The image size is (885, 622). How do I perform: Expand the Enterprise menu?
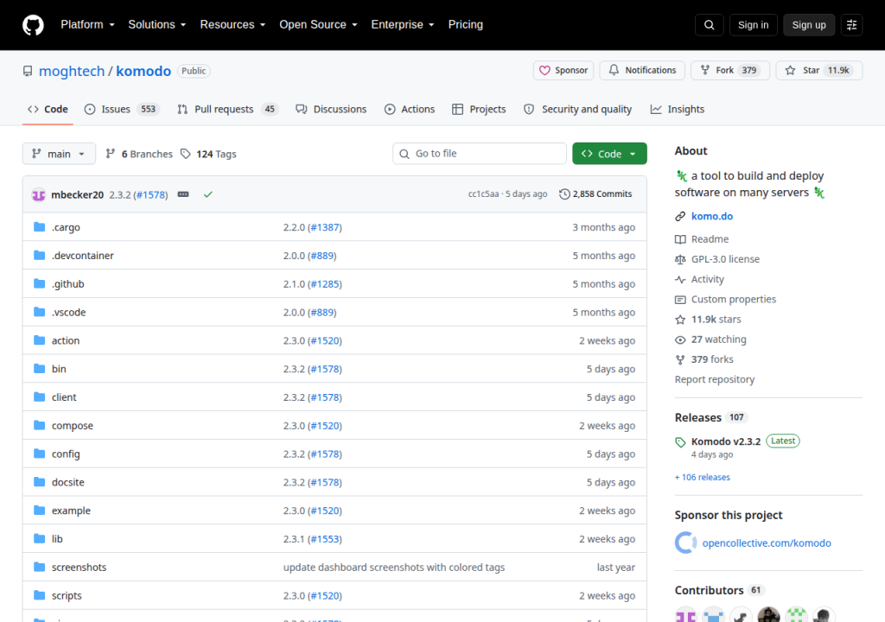403,25
